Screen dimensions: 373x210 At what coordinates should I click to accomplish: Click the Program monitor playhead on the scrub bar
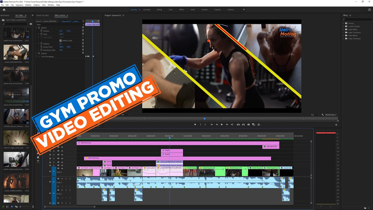coord(205,119)
